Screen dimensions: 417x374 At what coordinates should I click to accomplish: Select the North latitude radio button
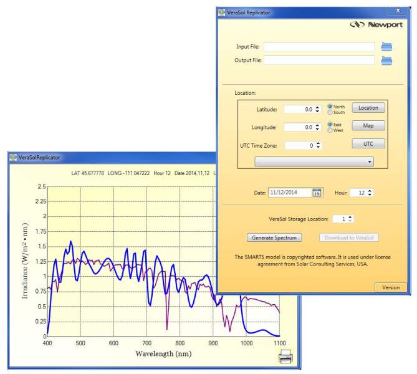tap(330, 107)
